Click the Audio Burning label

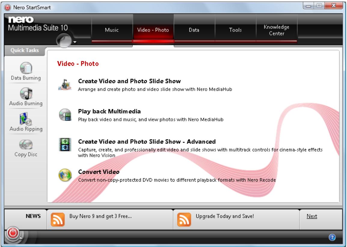[x=26, y=104]
